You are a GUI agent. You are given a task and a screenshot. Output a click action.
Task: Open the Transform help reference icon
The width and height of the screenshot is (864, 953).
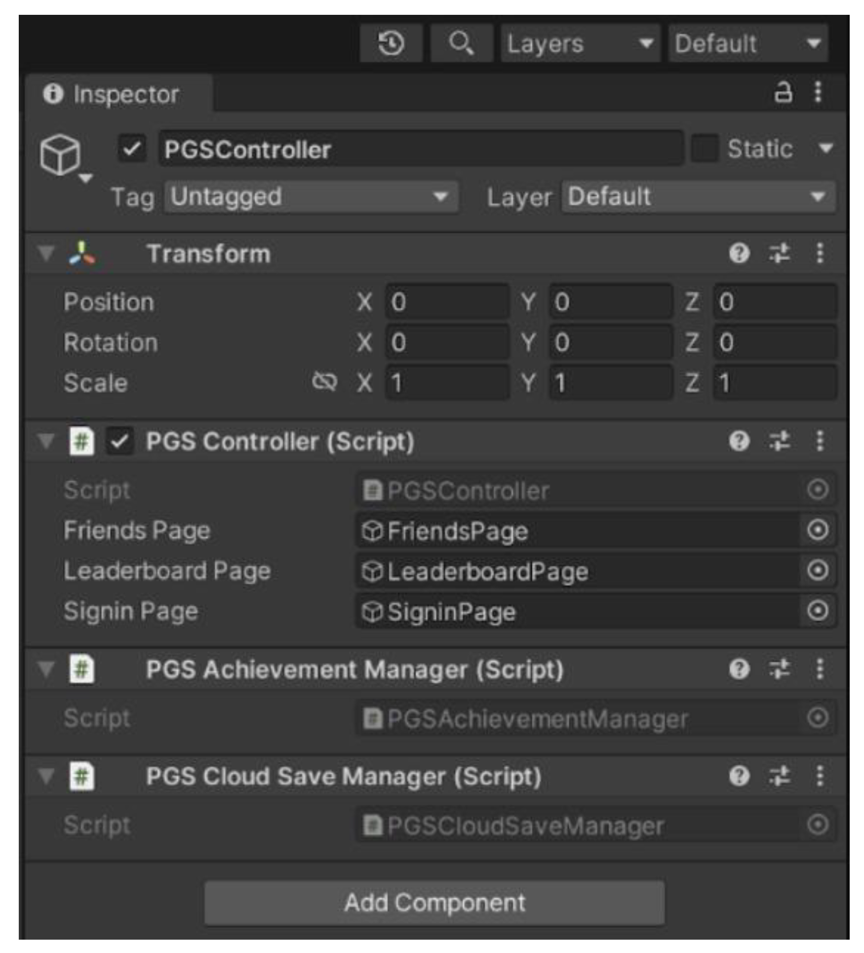click(739, 253)
